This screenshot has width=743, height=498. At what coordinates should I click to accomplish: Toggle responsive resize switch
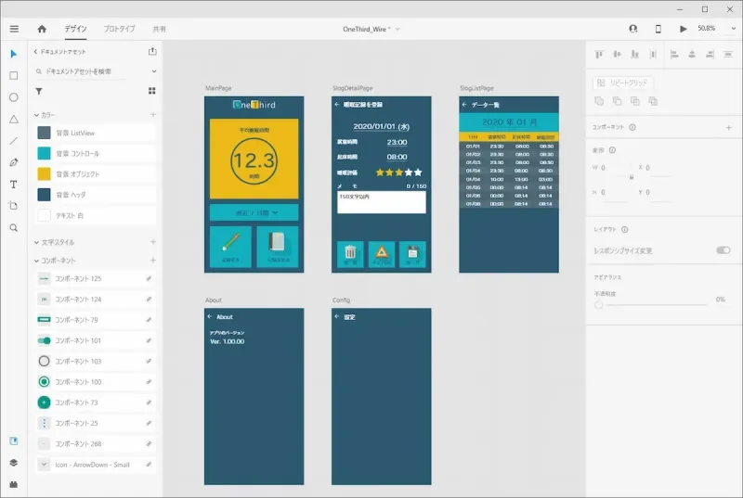(723, 250)
